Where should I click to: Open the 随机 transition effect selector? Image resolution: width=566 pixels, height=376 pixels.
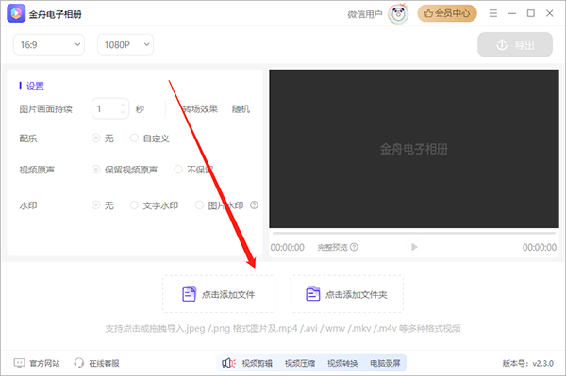[241, 109]
